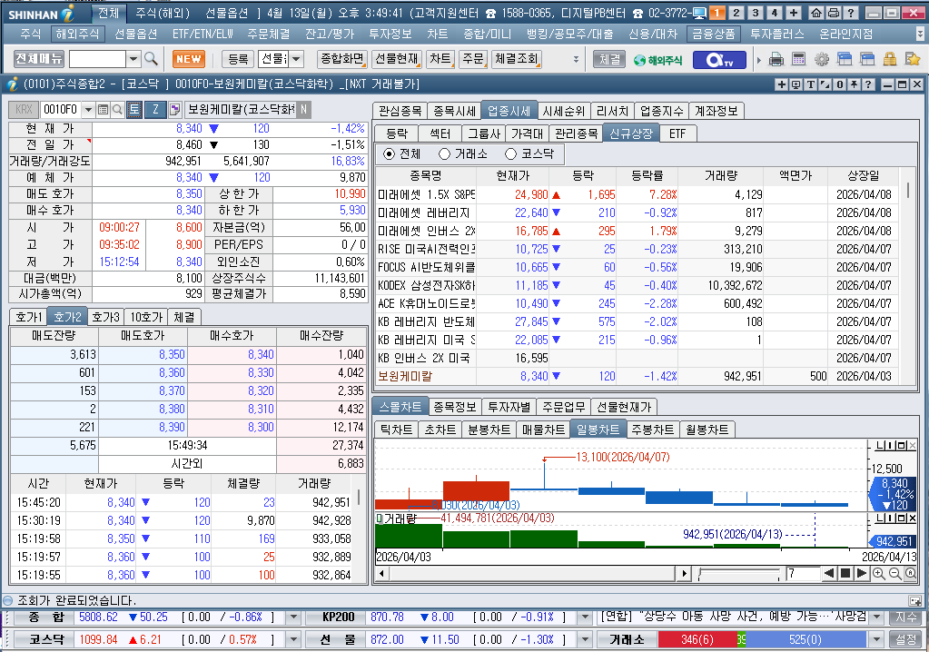Expand the menu bar overflow arrow
This screenshot has width=929, height=652.
pyautogui.click(x=920, y=34)
